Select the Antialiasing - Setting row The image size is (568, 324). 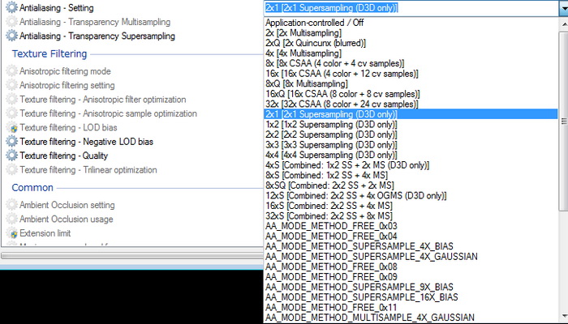coord(131,7)
